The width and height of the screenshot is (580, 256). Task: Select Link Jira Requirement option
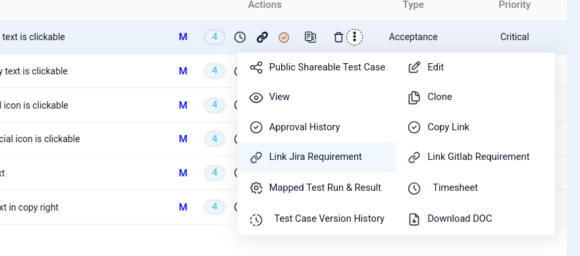point(317,157)
